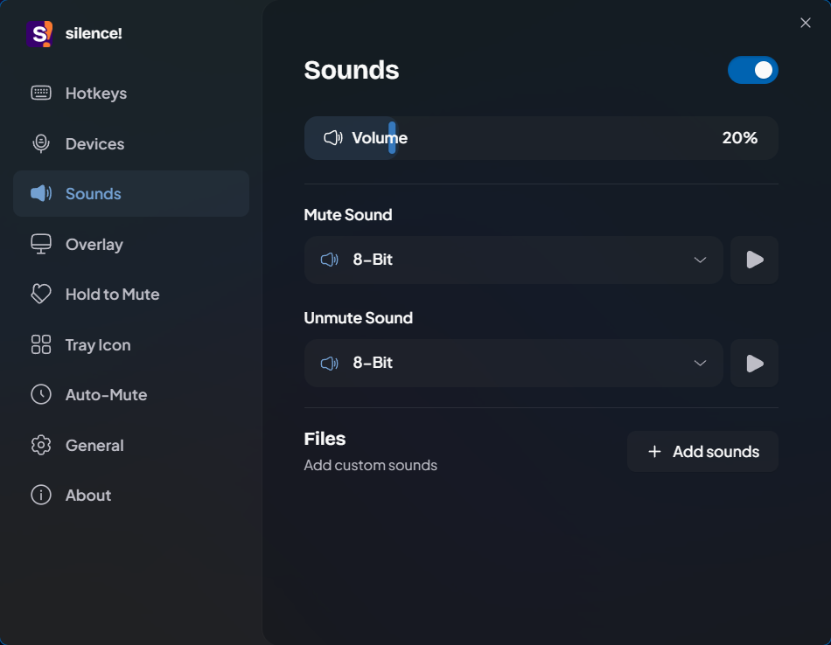Open the Unmute Sound 8-Bit dropdown
This screenshot has width=831, height=645.
513,364
